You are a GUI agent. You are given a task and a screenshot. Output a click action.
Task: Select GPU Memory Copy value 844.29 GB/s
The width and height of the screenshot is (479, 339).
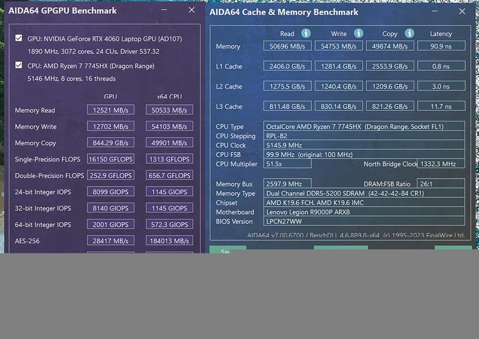[x=111, y=143]
